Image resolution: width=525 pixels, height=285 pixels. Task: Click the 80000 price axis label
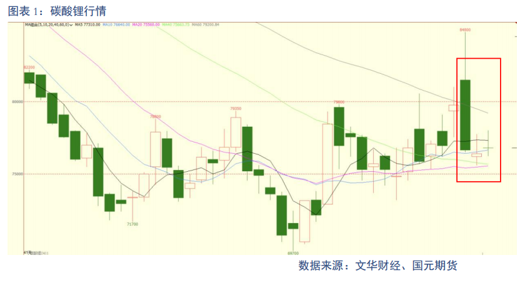17,102
